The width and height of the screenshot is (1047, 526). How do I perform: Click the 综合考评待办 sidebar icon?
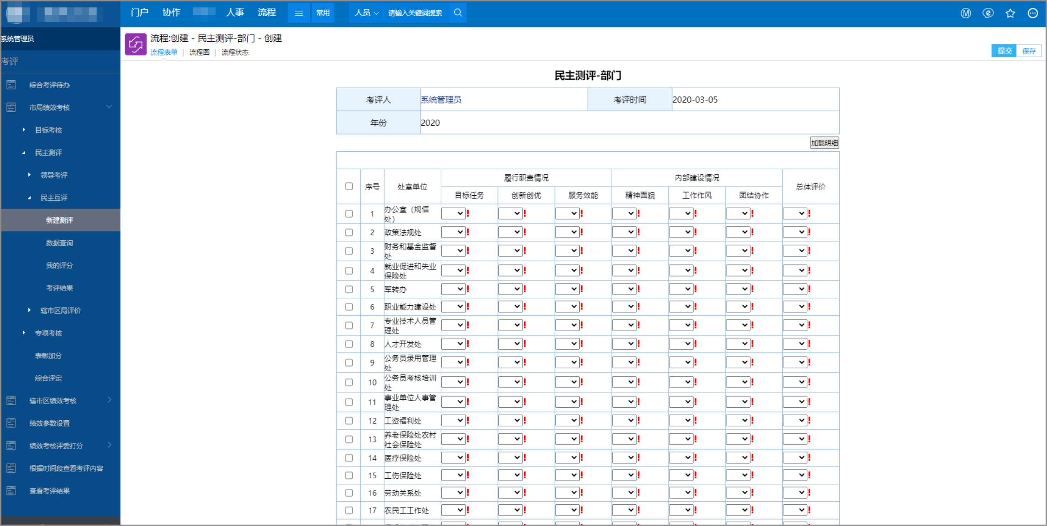[x=11, y=85]
